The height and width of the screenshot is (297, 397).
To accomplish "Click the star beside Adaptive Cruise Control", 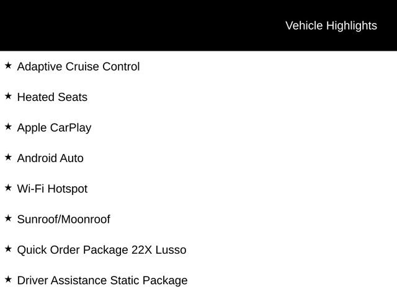I will 8,65.
